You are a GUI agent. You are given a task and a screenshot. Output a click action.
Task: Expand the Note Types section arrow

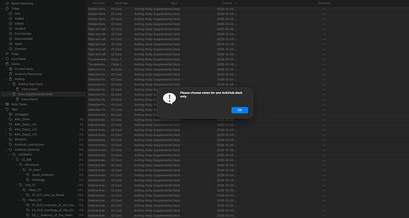coord(2,104)
